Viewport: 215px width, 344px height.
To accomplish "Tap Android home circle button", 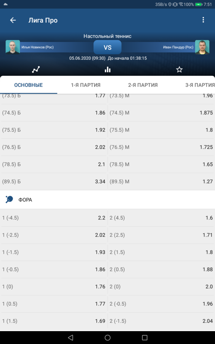I will pyautogui.click(x=107, y=337).
